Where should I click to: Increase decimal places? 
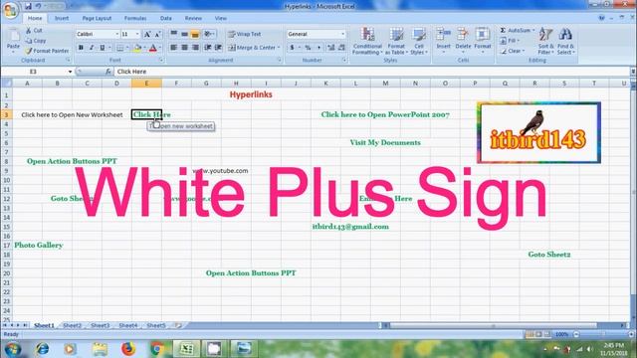pyautogui.click(x=331, y=48)
